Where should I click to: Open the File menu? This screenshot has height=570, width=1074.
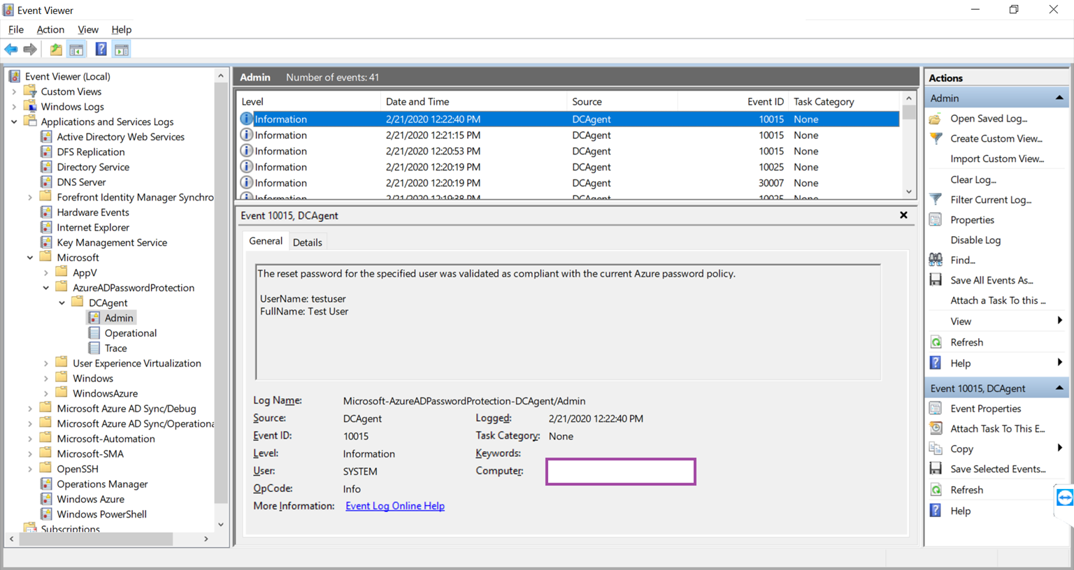[x=15, y=29]
